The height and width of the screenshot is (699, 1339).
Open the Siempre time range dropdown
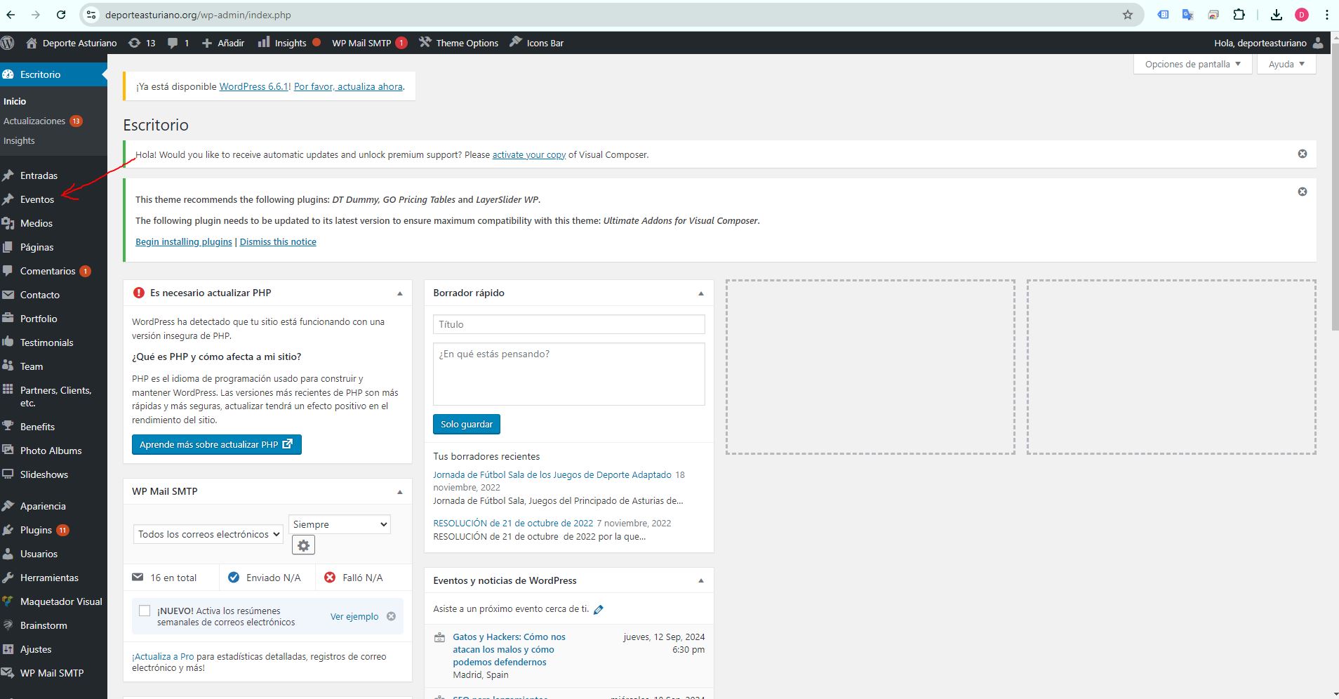coord(340,524)
